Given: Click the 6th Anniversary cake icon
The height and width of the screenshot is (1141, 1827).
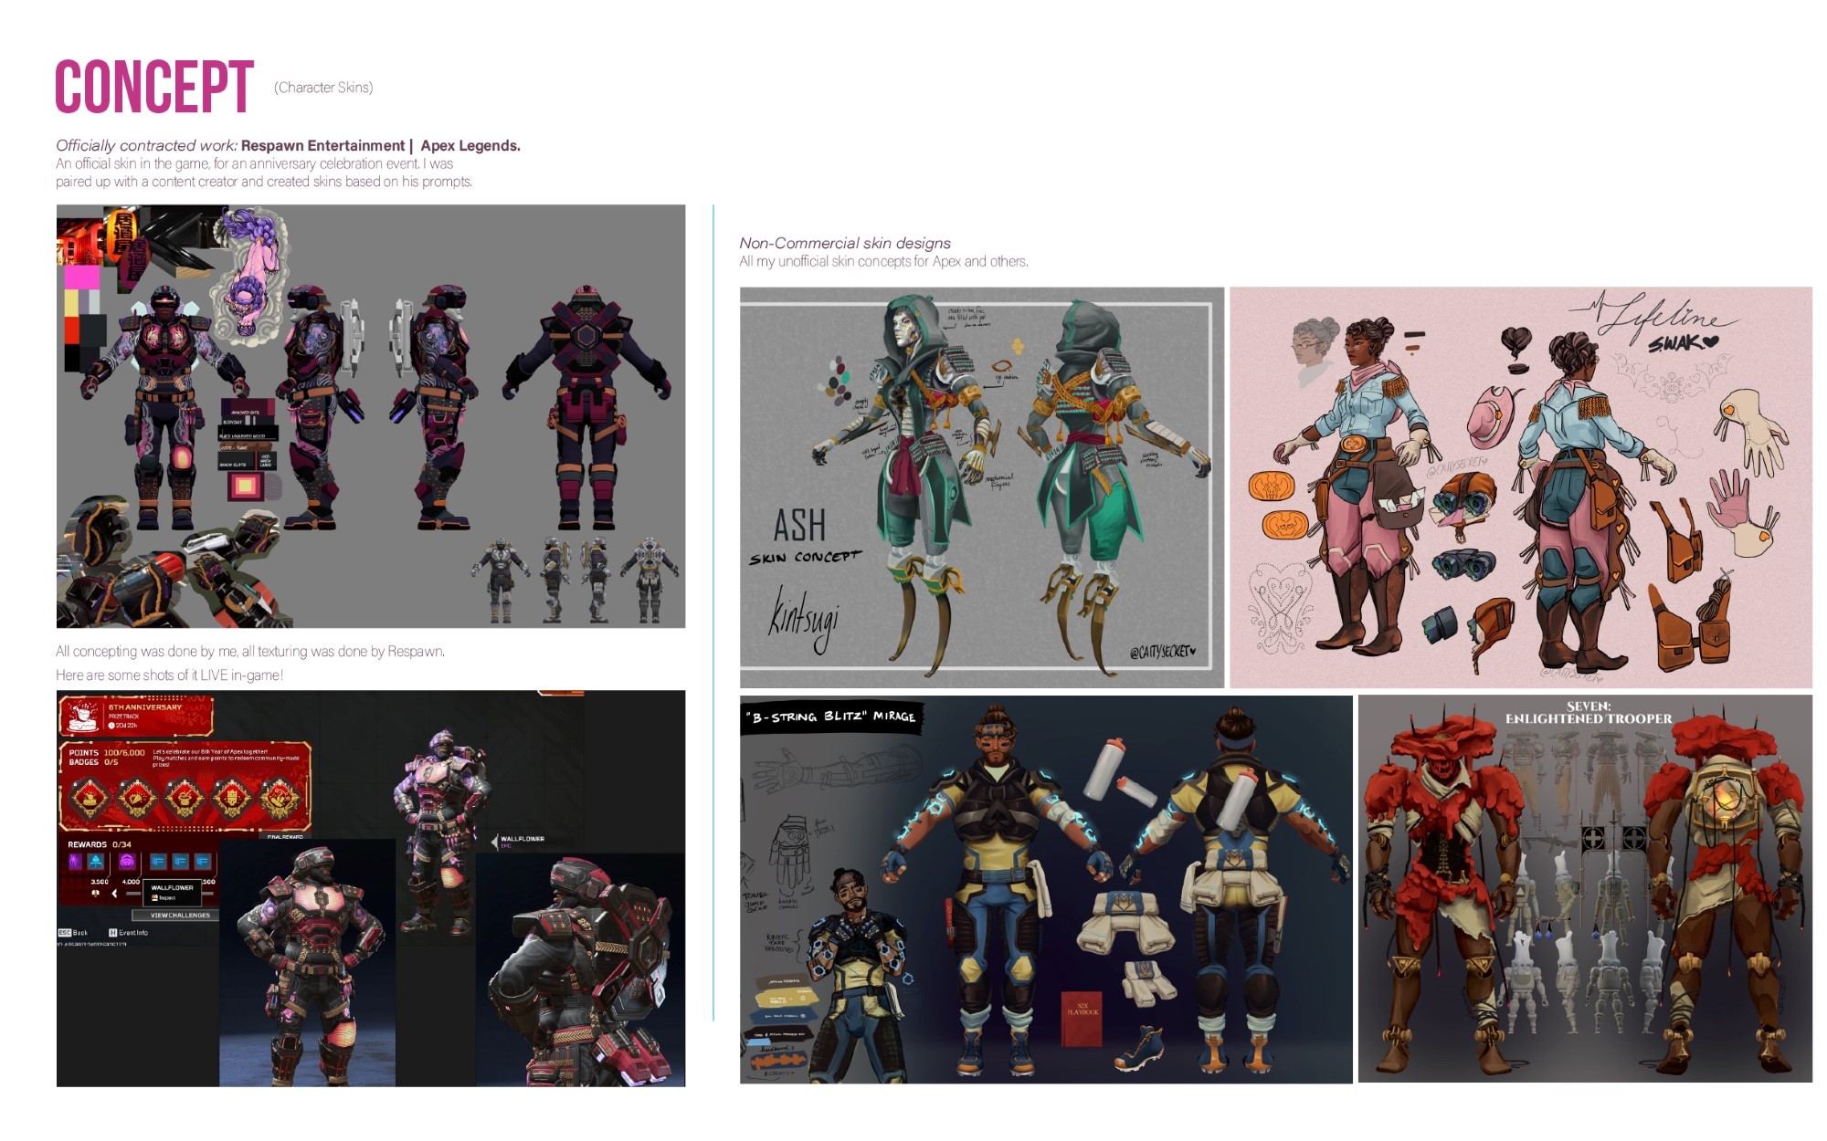Looking at the screenshot, I should [x=82, y=717].
